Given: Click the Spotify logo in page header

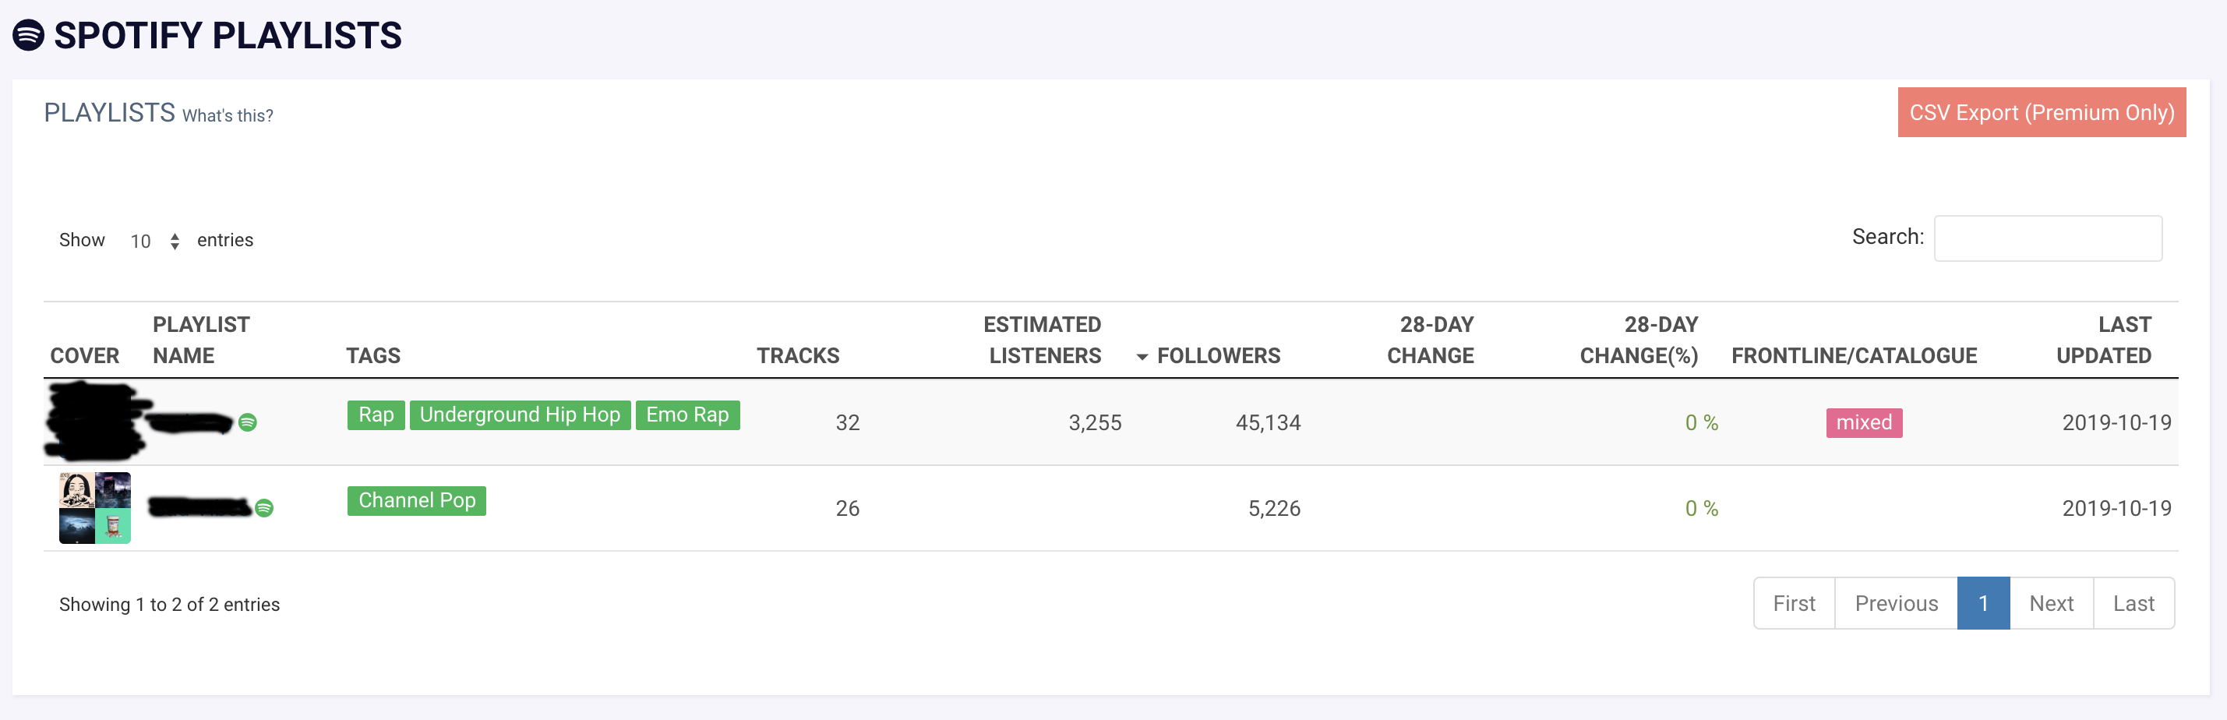Looking at the screenshot, I should [x=29, y=35].
